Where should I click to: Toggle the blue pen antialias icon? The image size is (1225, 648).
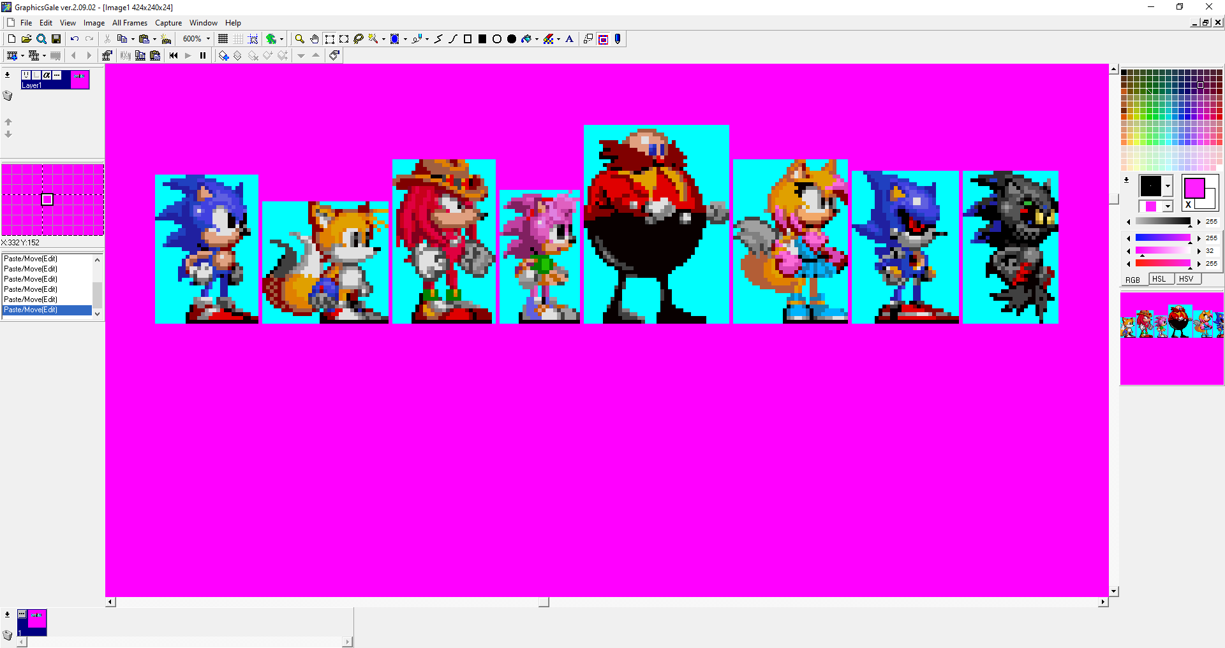point(618,39)
